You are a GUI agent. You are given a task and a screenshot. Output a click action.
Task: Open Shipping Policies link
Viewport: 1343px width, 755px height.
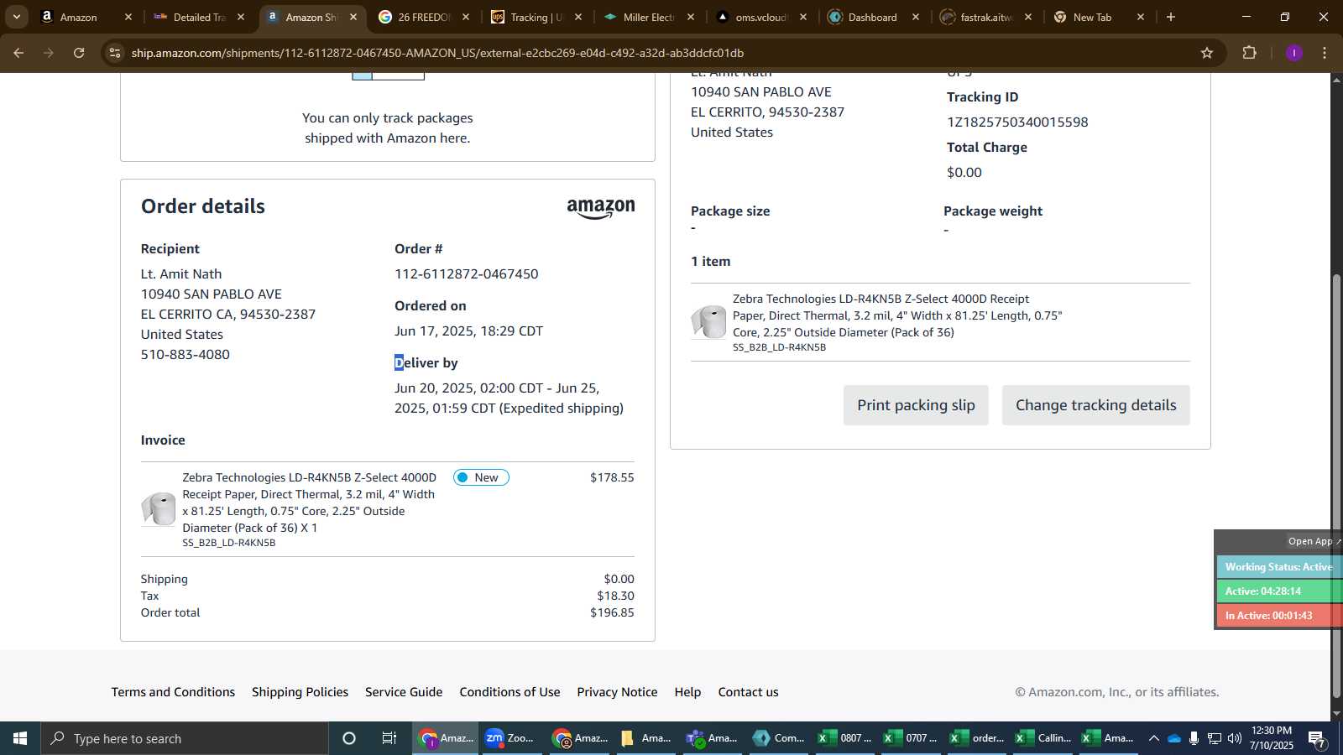pos(300,692)
